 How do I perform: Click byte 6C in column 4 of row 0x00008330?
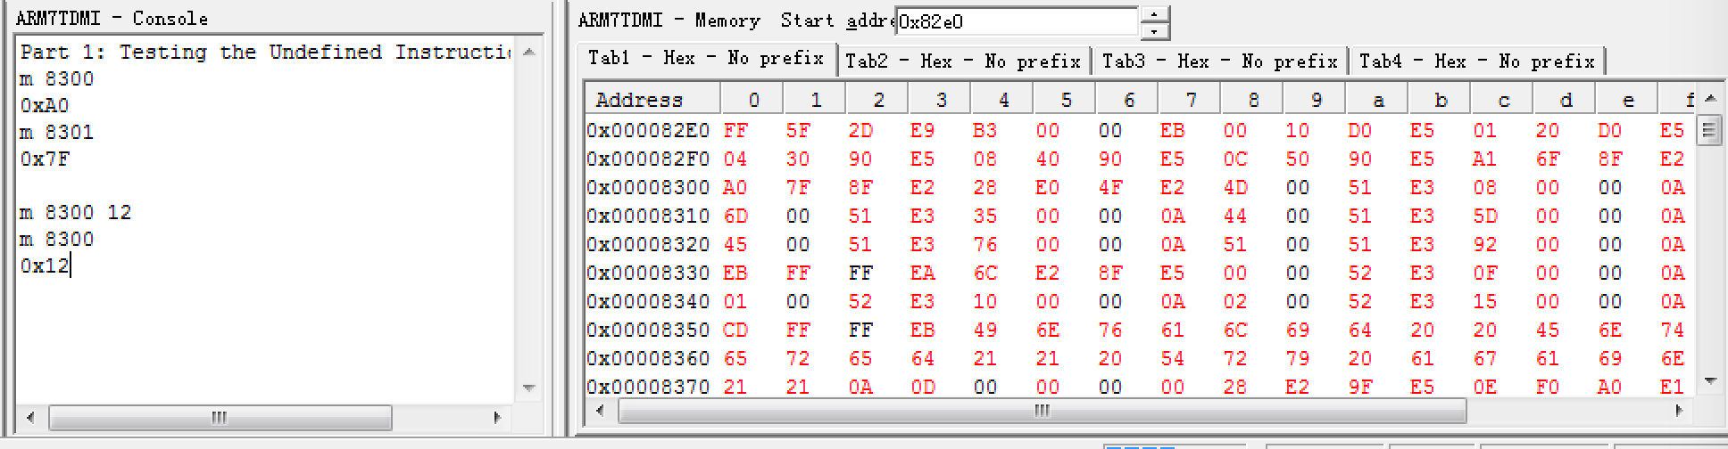tap(984, 273)
